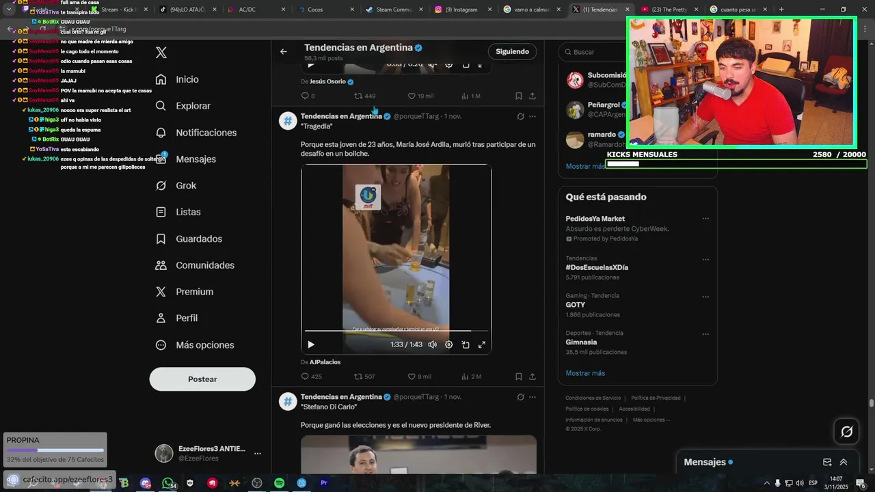Like the post with 19 mil likes

pos(420,96)
